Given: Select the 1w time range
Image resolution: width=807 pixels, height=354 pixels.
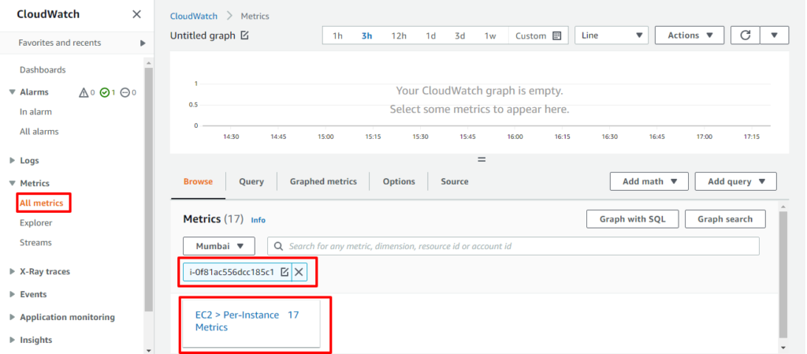Looking at the screenshot, I should (x=490, y=35).
